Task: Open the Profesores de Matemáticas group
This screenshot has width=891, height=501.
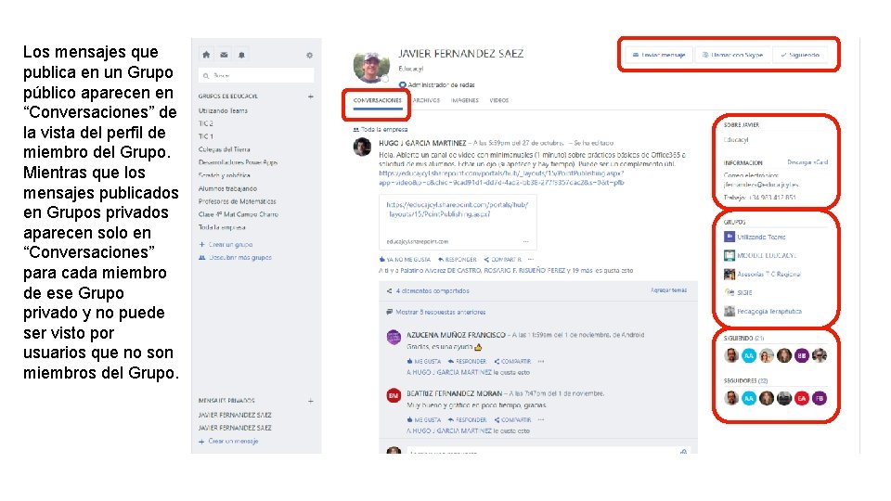Action: coord(237,201)
